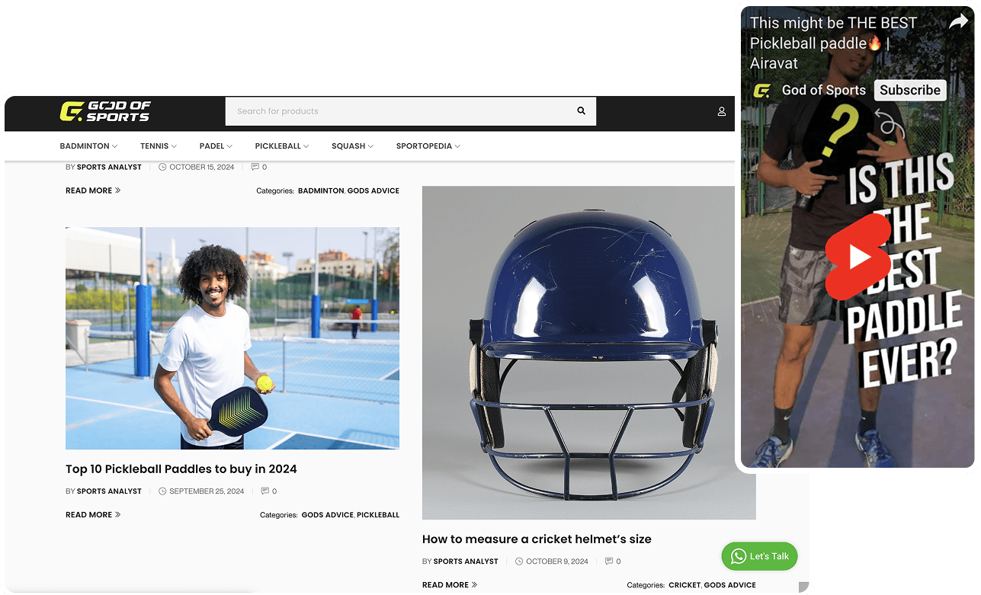Click the clock icon beside October 9, 2024
This screenshot has height=595, width=981.
[519, 561]
